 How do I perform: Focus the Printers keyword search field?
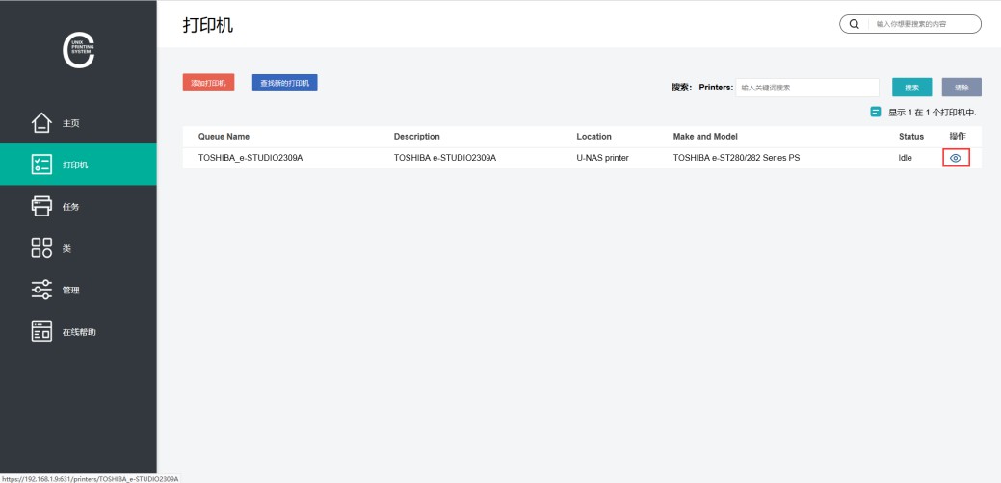coord(806,88)
